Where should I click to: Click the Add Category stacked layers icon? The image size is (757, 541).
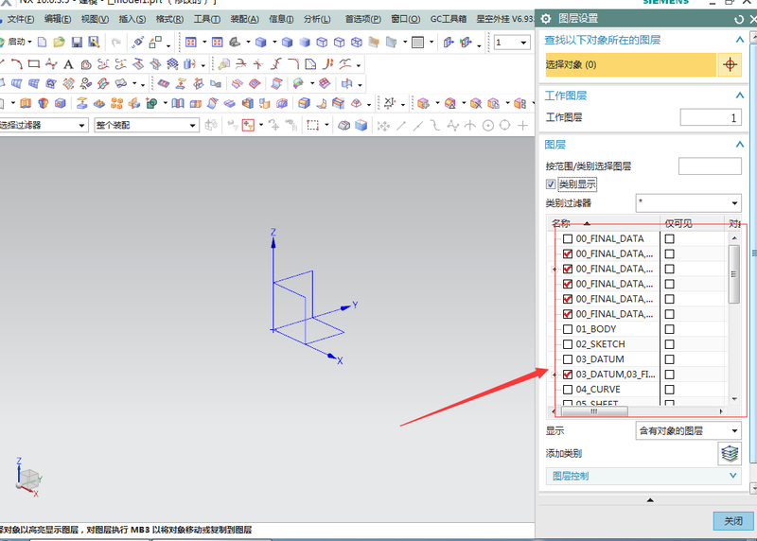coord(730,454)
